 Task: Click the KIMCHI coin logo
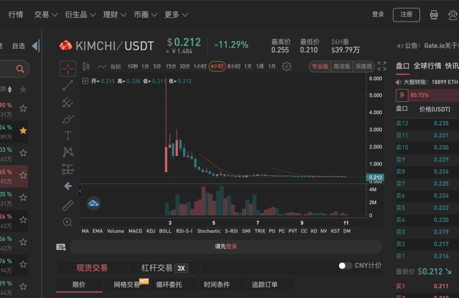[x=66, y=45]
